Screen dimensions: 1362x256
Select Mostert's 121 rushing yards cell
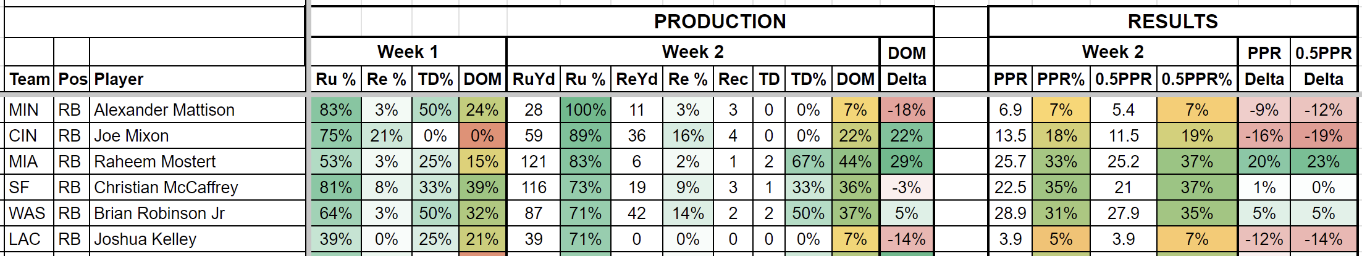(x=533, y=162)
